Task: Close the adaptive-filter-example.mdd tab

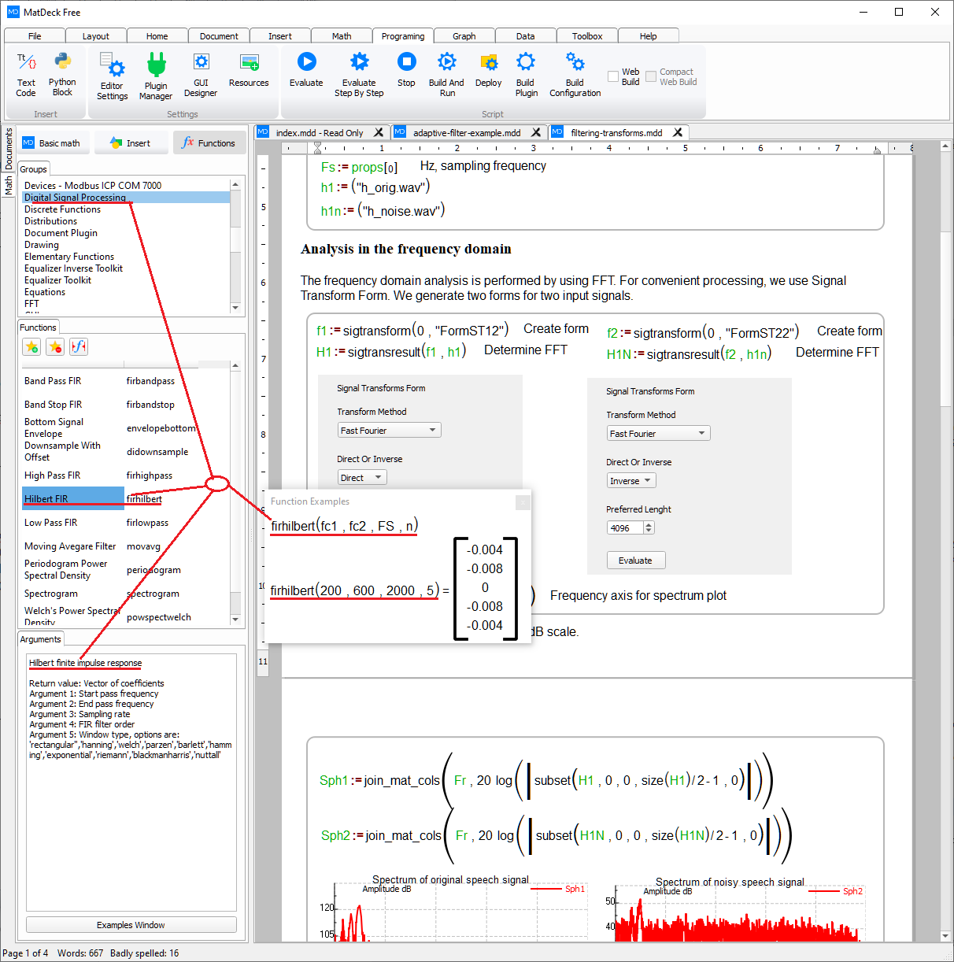Action: coord(536,132)
